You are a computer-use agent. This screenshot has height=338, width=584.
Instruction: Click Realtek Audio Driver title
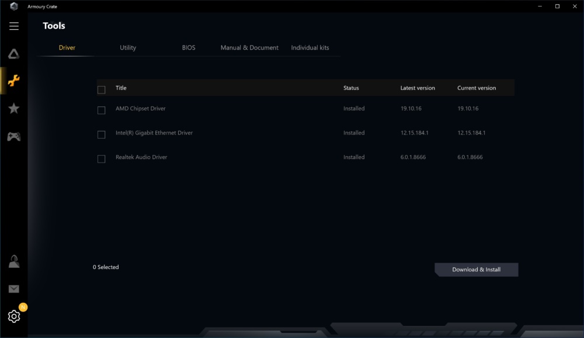(141, 157)
